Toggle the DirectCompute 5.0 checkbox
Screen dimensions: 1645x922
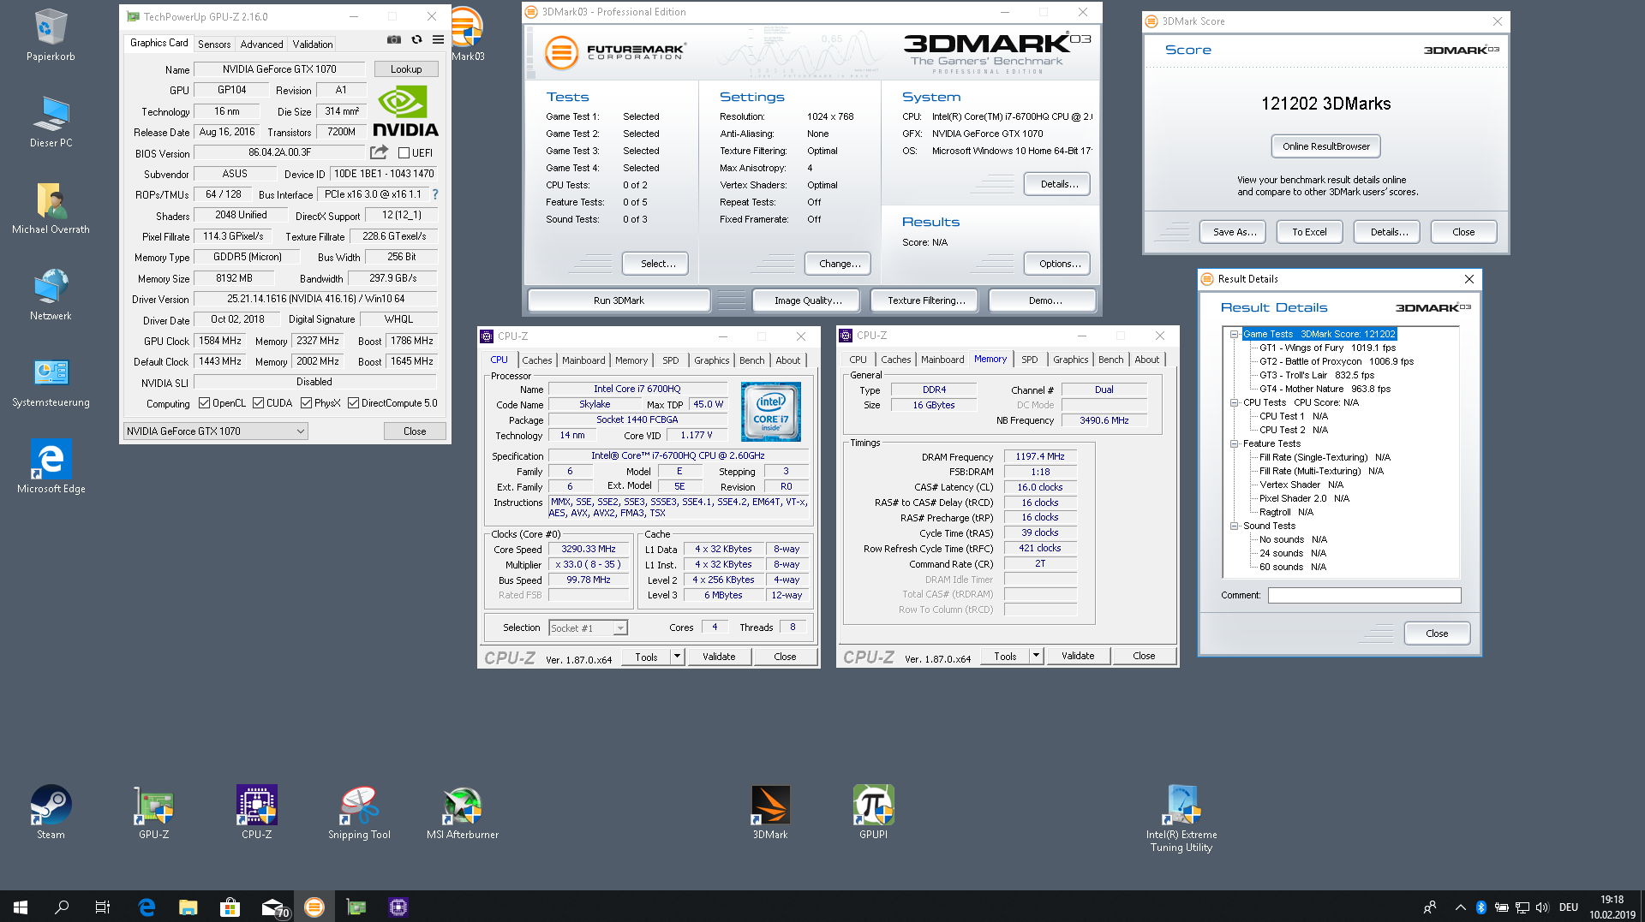pyautogui.click(x=353, y=403)
